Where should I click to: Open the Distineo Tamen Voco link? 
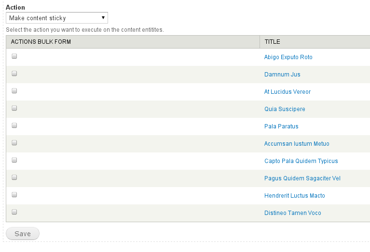coord(292,213)
